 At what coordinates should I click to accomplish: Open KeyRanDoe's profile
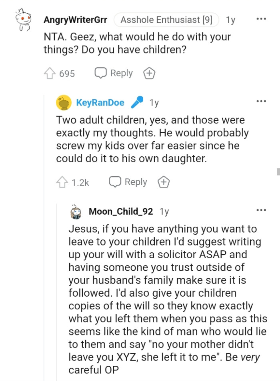[100, 102]
